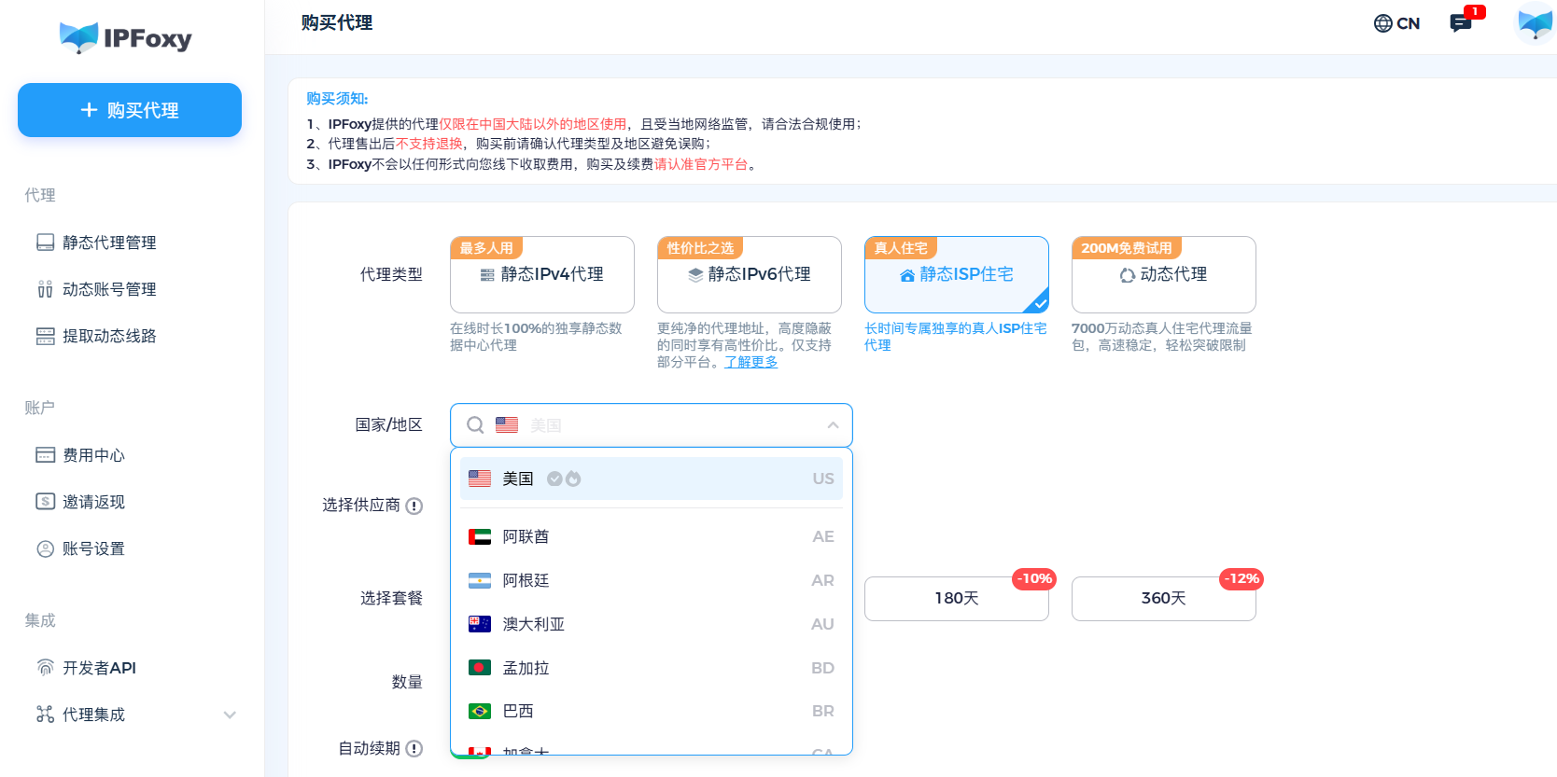Choose the 动态代理 proxy type card
The image size is (1557, 777).
click(x=1163, y=274)
